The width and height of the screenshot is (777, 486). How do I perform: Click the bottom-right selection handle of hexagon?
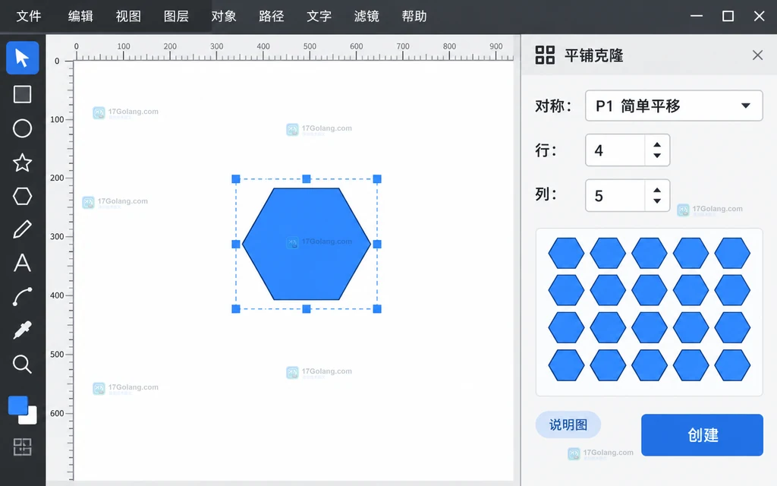click(x=377, y=309)
